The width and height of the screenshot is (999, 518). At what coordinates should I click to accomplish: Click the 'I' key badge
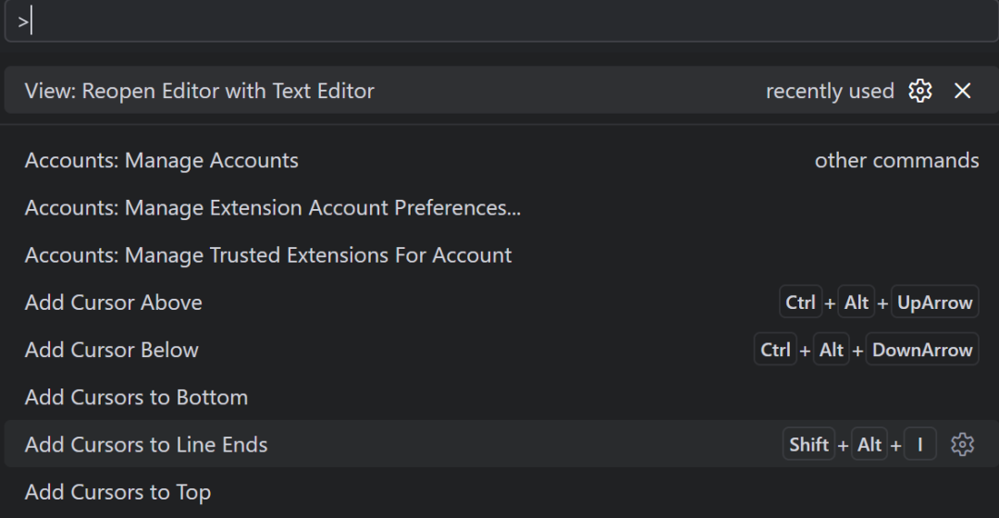920,444
